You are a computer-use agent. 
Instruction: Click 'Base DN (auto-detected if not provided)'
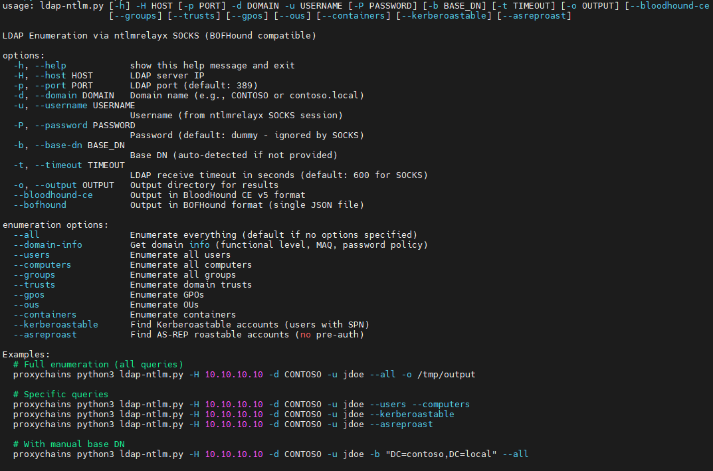coord(234,155)
